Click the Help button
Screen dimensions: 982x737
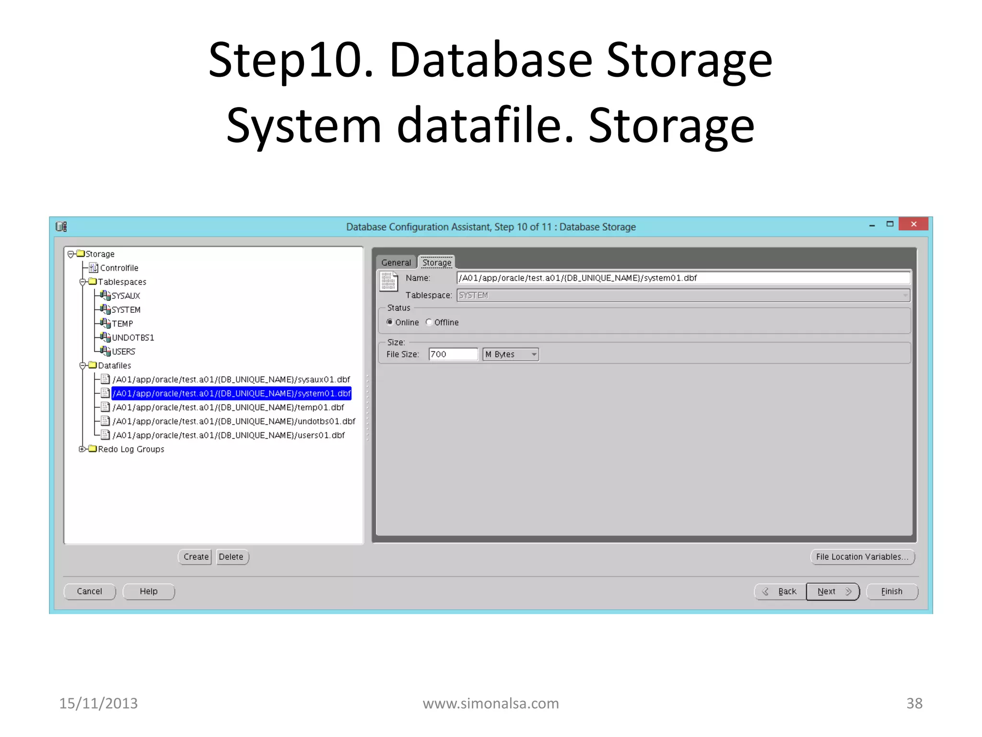click(149, 591)
